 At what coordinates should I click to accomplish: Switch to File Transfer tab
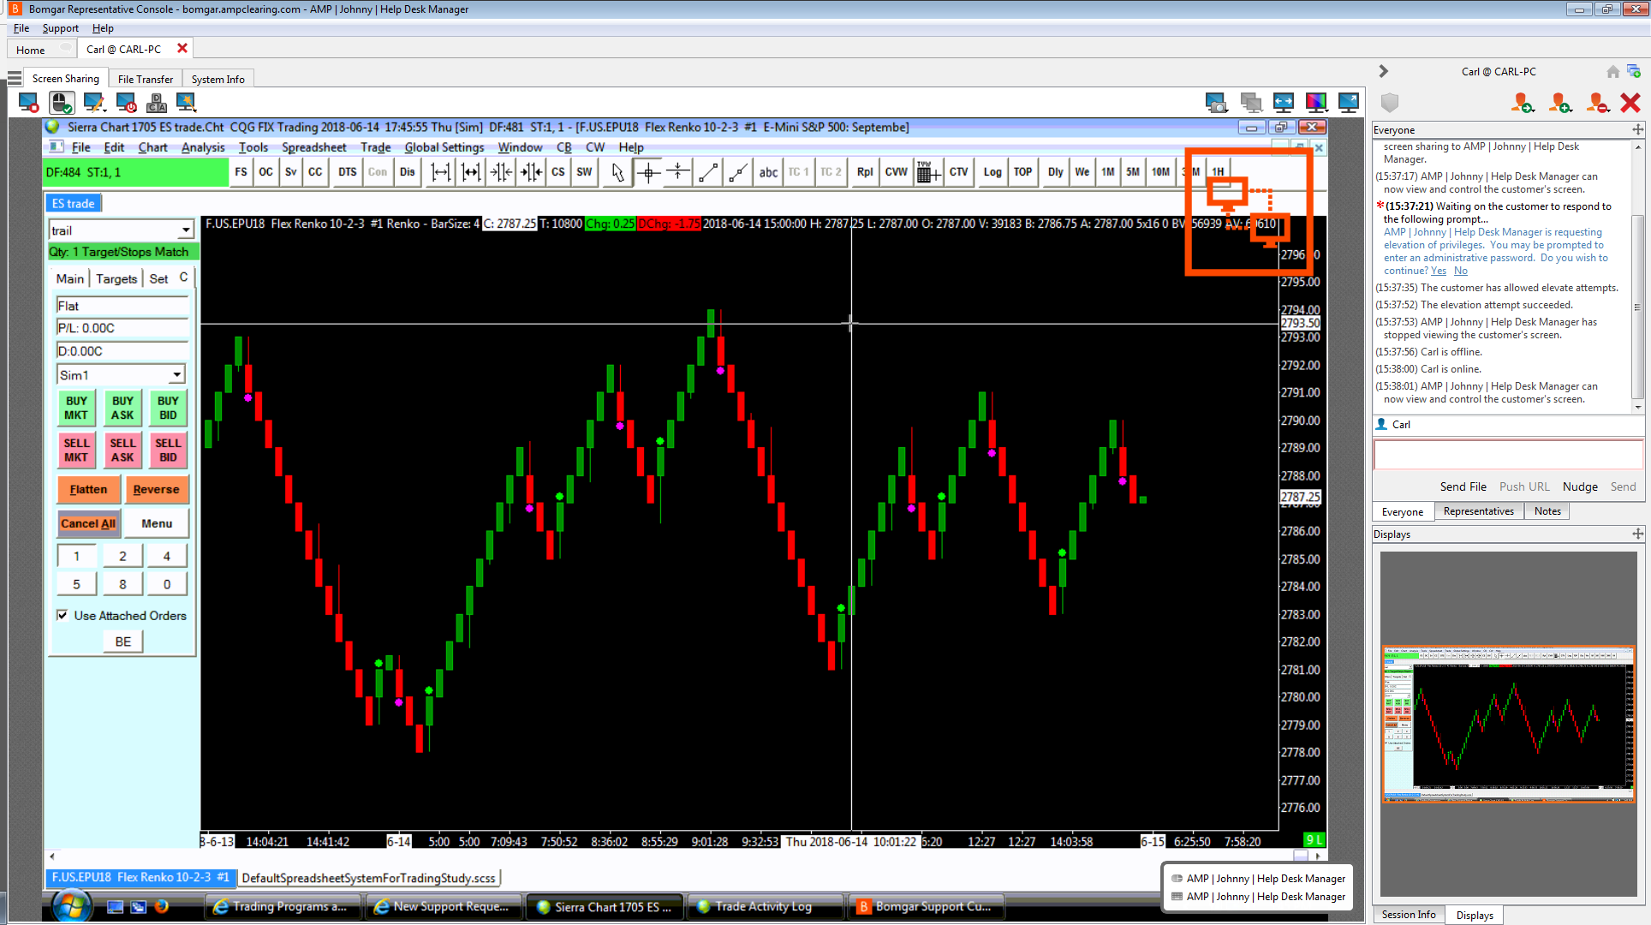[145, 79]
